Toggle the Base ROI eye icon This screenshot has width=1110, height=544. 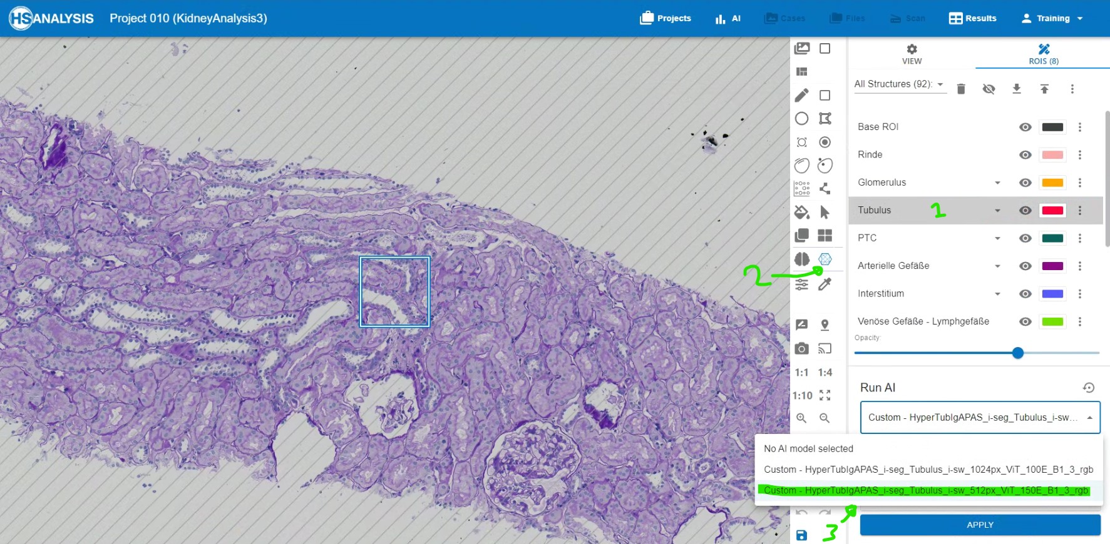click(x=1025, y=127)
